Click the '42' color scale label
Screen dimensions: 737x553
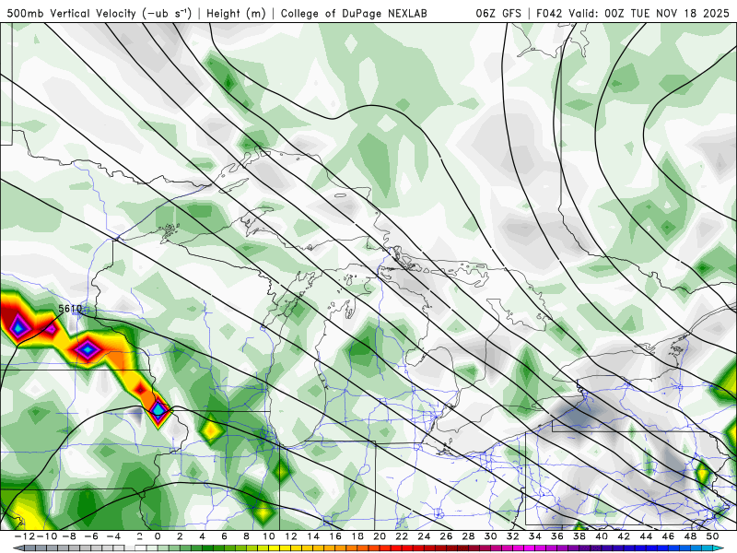(624, 536)
